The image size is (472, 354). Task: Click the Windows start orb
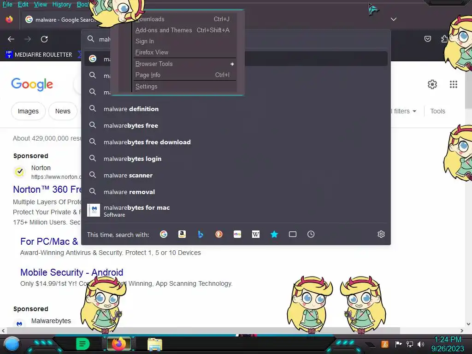(x=12, y=344)
